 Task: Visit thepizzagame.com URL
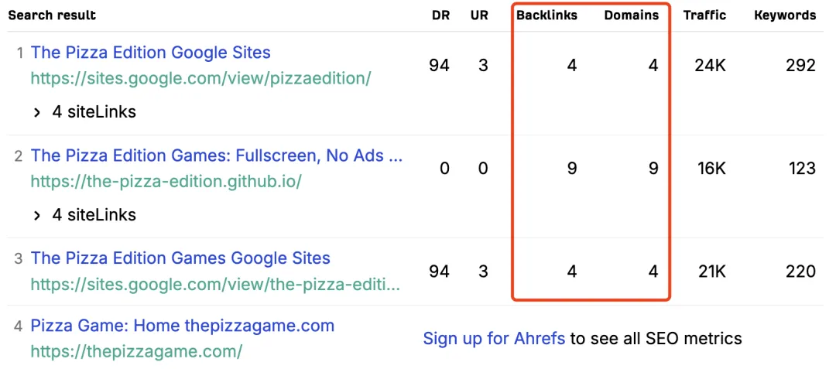click(136, 351)
